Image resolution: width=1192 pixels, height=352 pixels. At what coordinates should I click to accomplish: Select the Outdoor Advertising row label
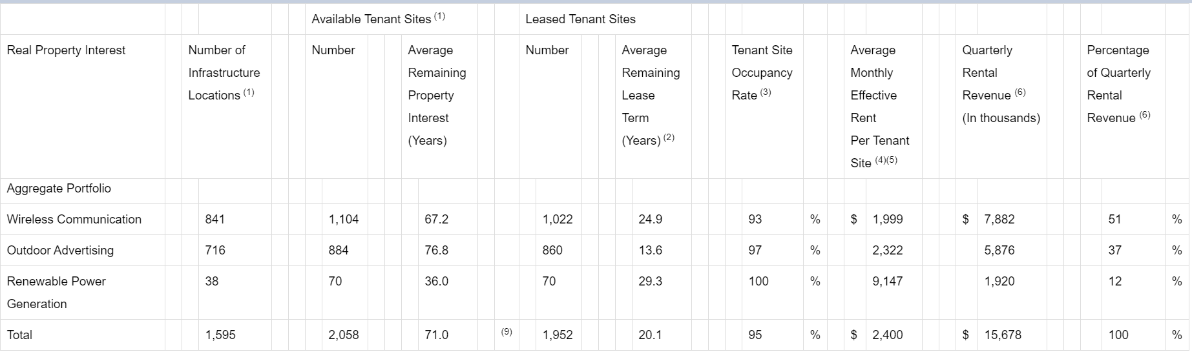point(60,251)
